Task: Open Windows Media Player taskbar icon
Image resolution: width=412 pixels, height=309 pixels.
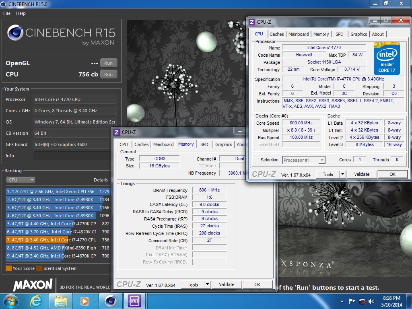Action: click(85, 301)
